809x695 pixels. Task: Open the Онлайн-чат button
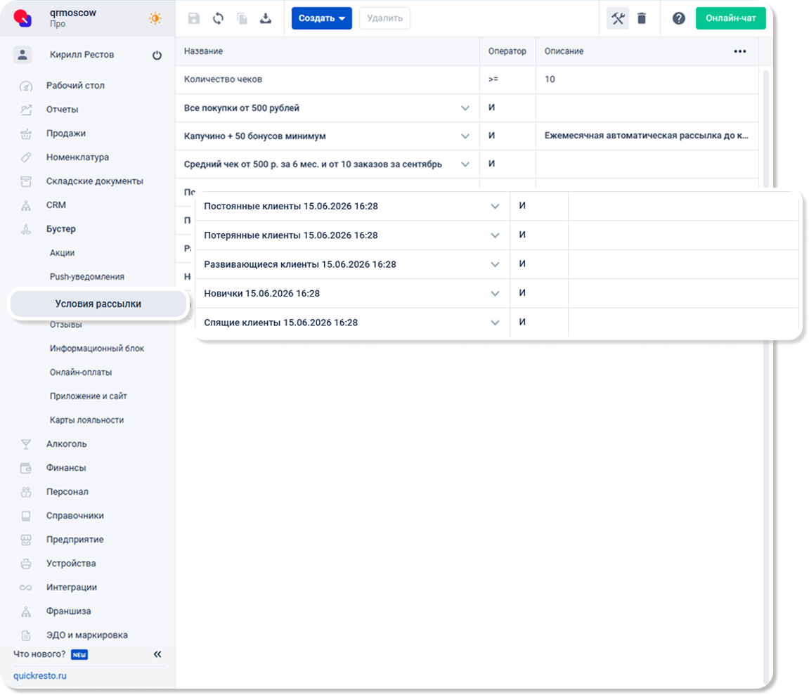[730, 18]
